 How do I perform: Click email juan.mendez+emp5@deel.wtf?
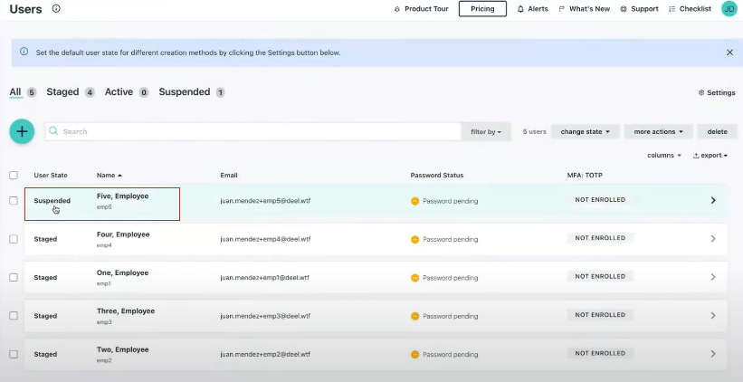click(x=265, y=201)
